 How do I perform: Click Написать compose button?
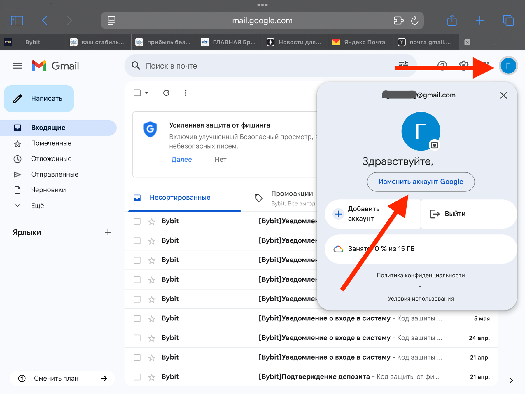(39, 99)
